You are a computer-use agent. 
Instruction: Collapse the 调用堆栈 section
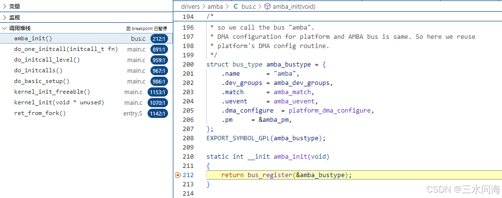[86, 28]
